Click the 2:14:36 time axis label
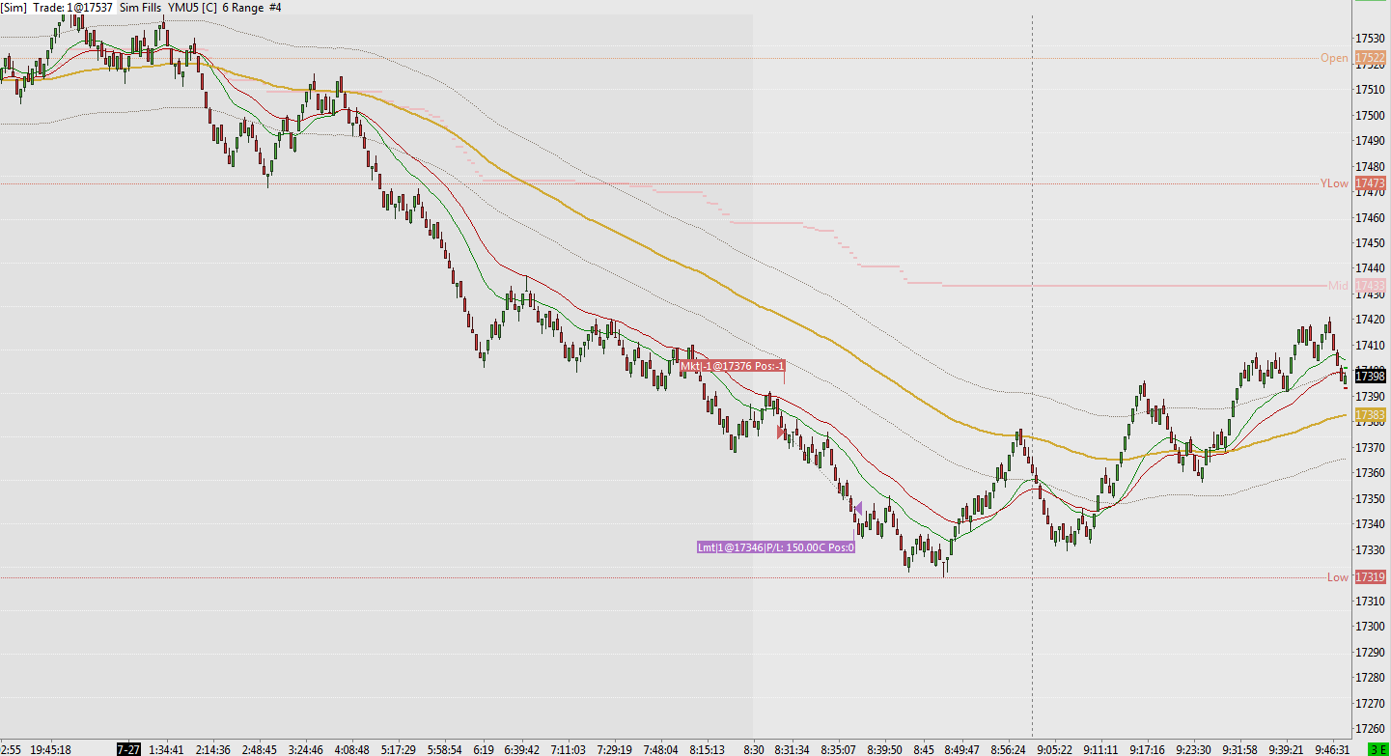The height and width of the screenshot is (756, 1391). pos(212,749)
